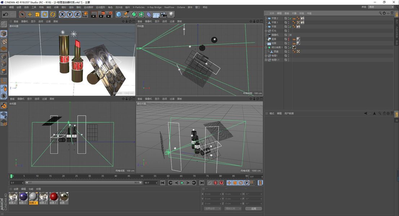Screen dimensions: 399x216
Task: Select the 摄像机 camera object row
Action: [275, 35]
